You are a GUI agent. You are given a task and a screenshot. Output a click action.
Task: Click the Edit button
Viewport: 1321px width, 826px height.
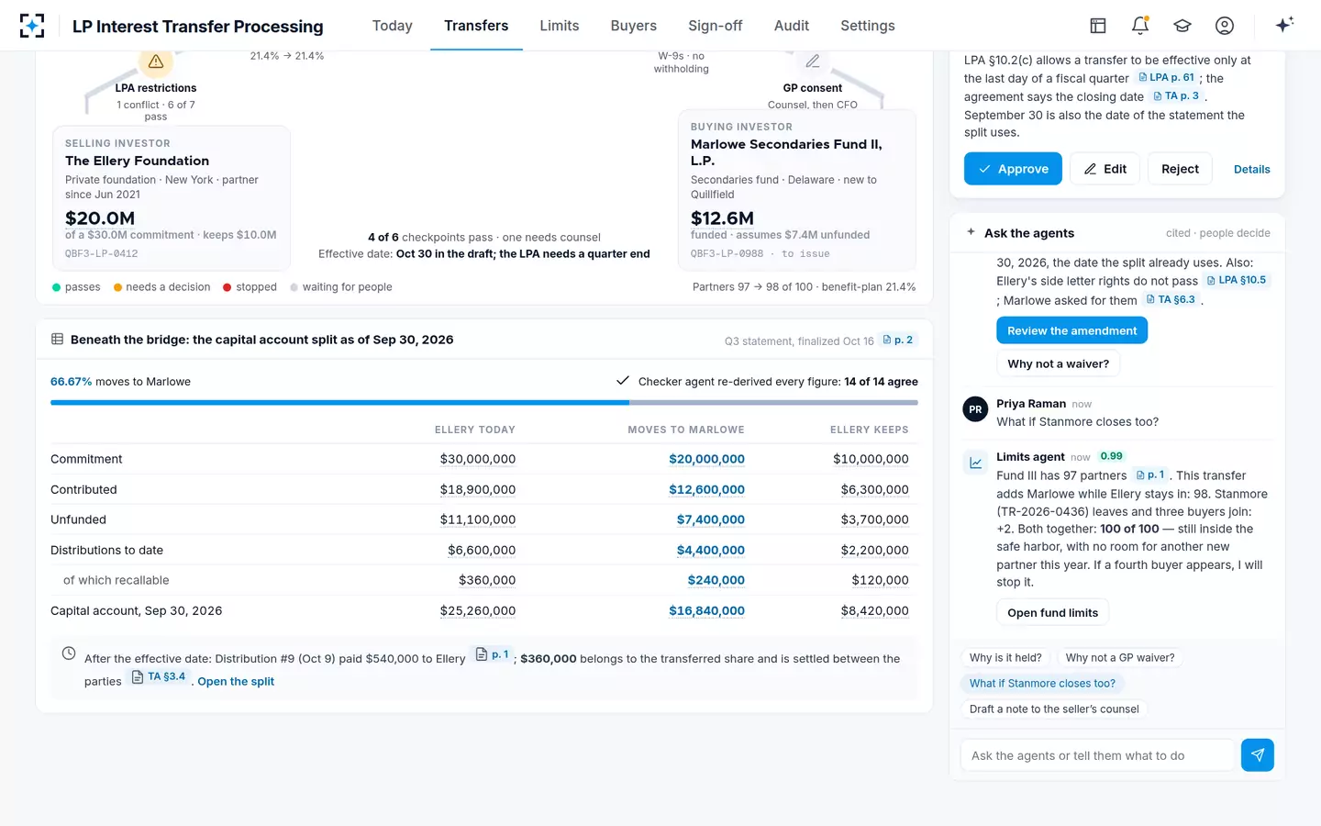pyautogui.click(x=1105, y=169)
